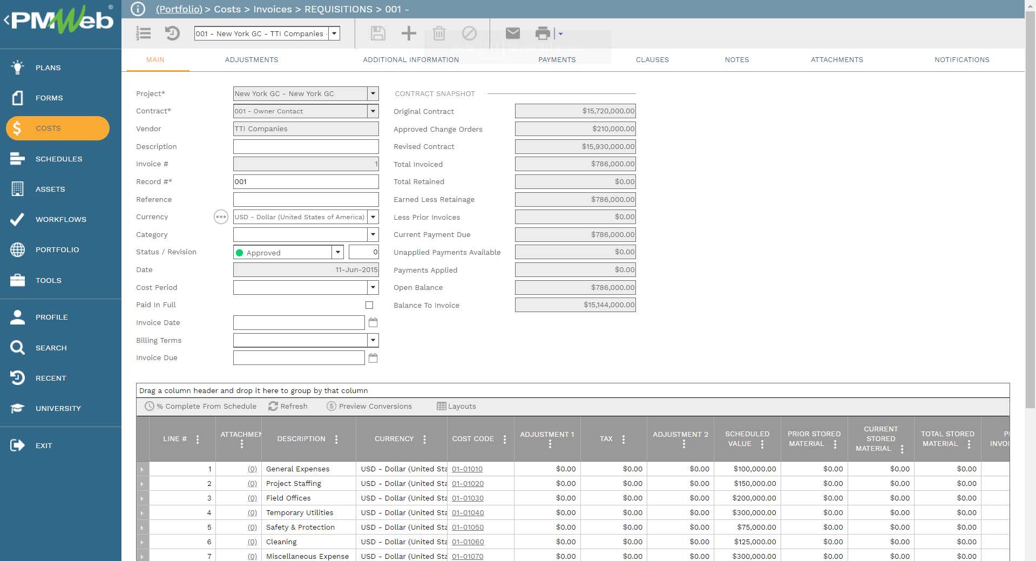Viewport: 1036px width, 561px height.
Task: Open the Line # column menu
Action: click(198, 439)
